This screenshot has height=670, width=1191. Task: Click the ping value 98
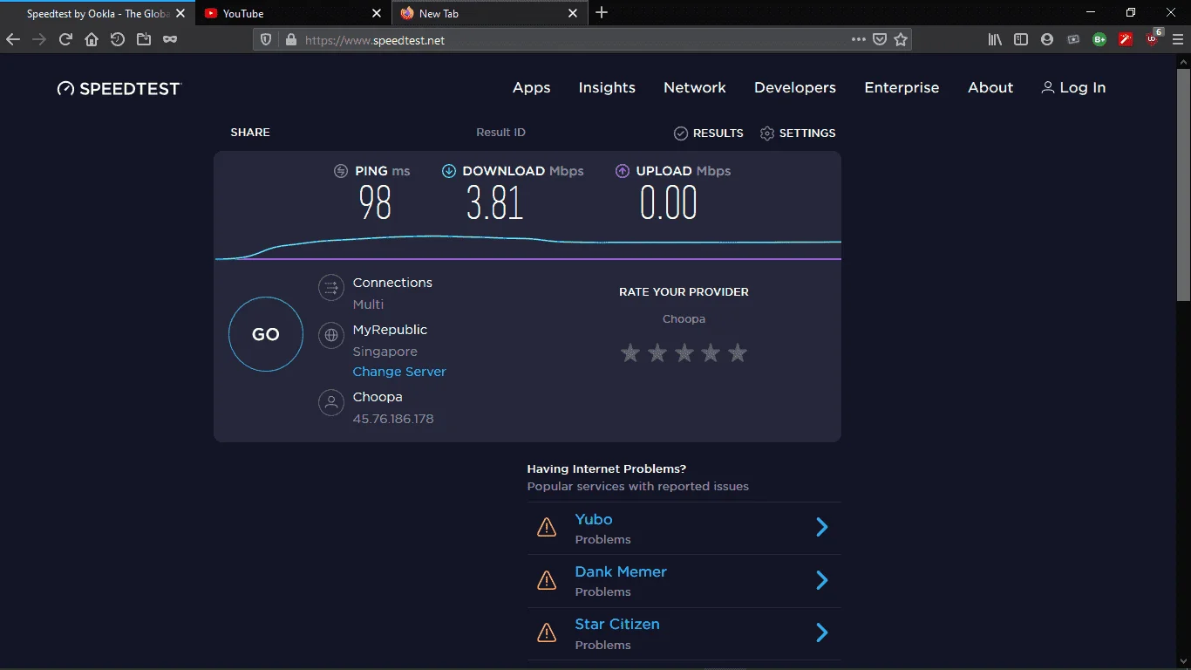(375, 203)
